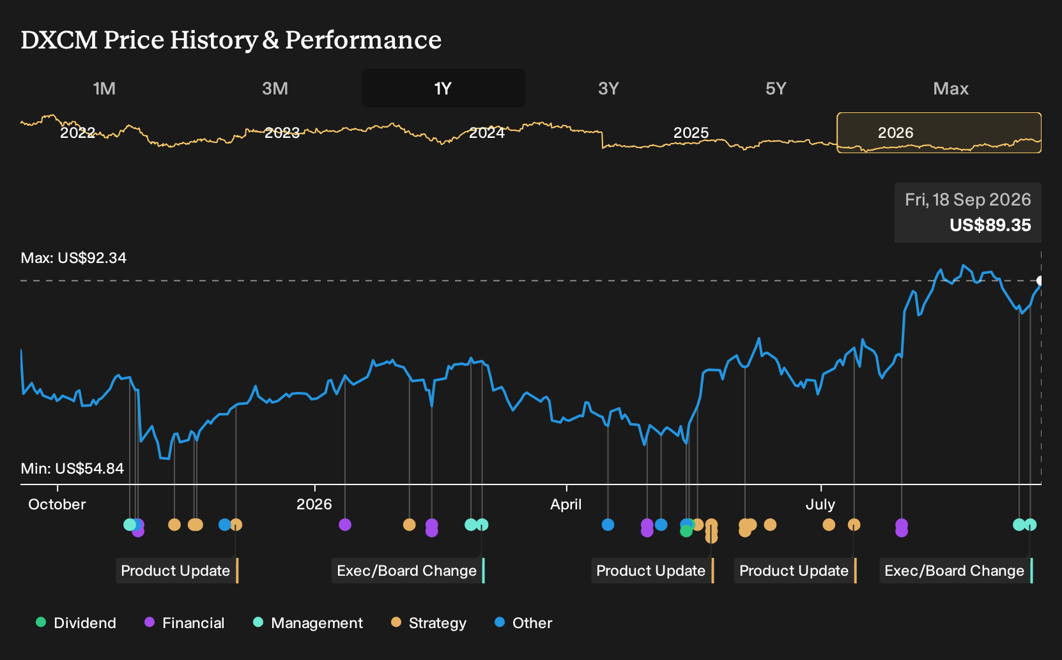Click orange Strategy dot just after July tick
Image resolution: width=1062 pixels, height=660 pixels.
pyautogui.click(x=829, y=525)
